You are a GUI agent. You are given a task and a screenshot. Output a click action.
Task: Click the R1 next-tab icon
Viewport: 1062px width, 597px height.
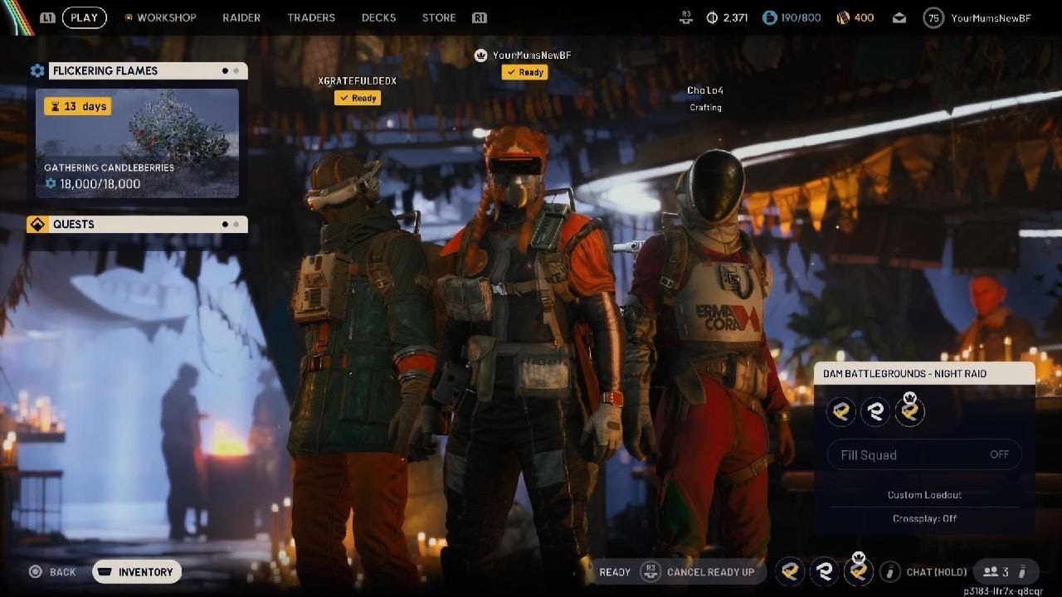point(479,17)
